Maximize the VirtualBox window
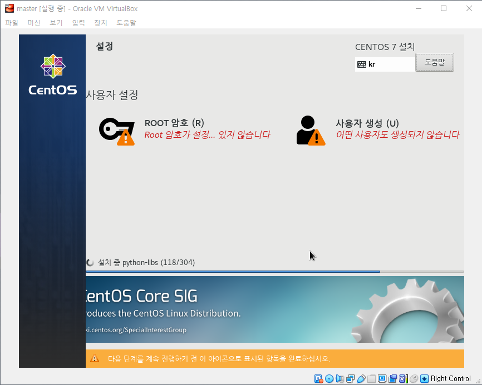Screen dimensions: 482x385 click(x=443, y=8)
